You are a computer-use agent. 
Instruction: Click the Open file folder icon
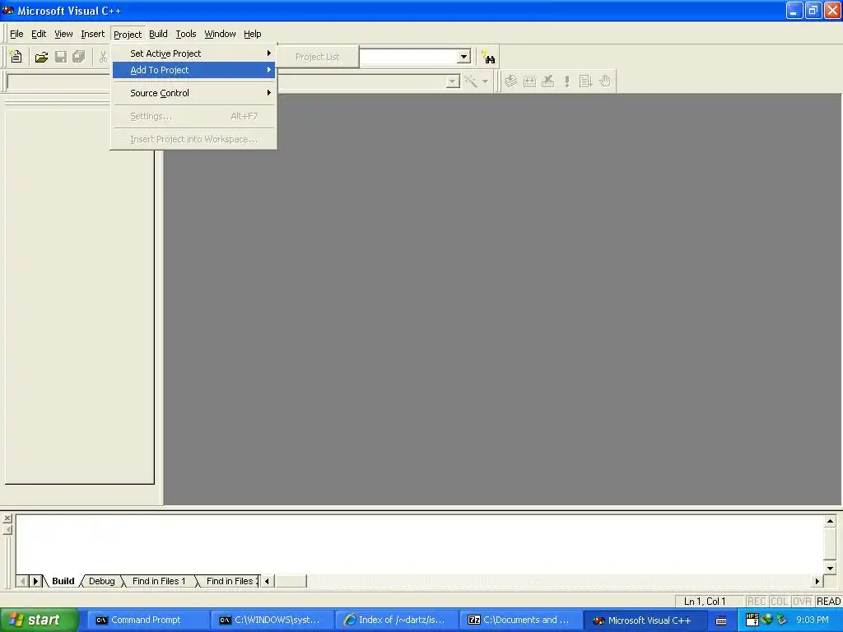41,57
